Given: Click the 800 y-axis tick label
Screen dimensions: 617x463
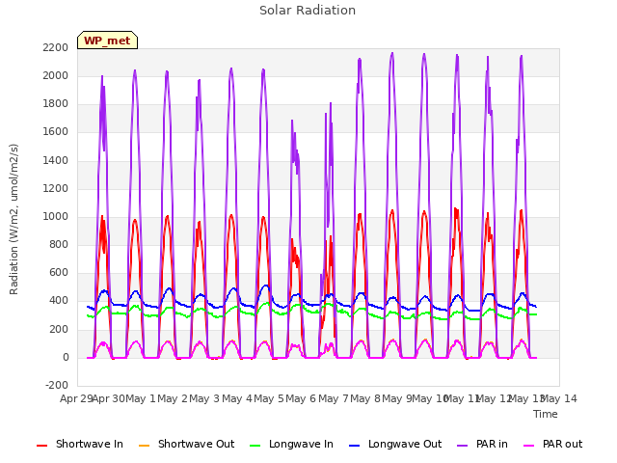Looking at the screenshot, I should coord(59,244).
